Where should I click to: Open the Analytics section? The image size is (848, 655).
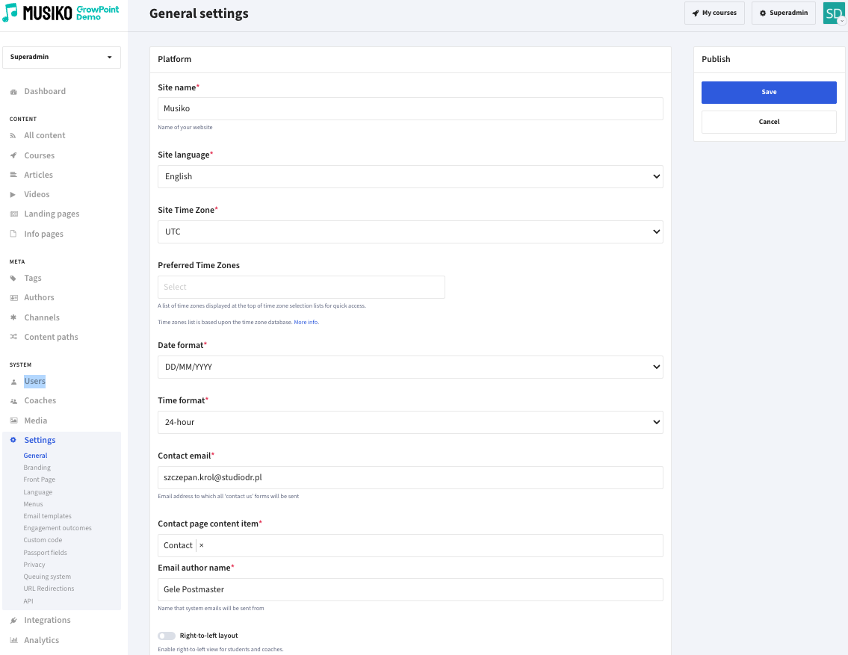tap(42, 640)
